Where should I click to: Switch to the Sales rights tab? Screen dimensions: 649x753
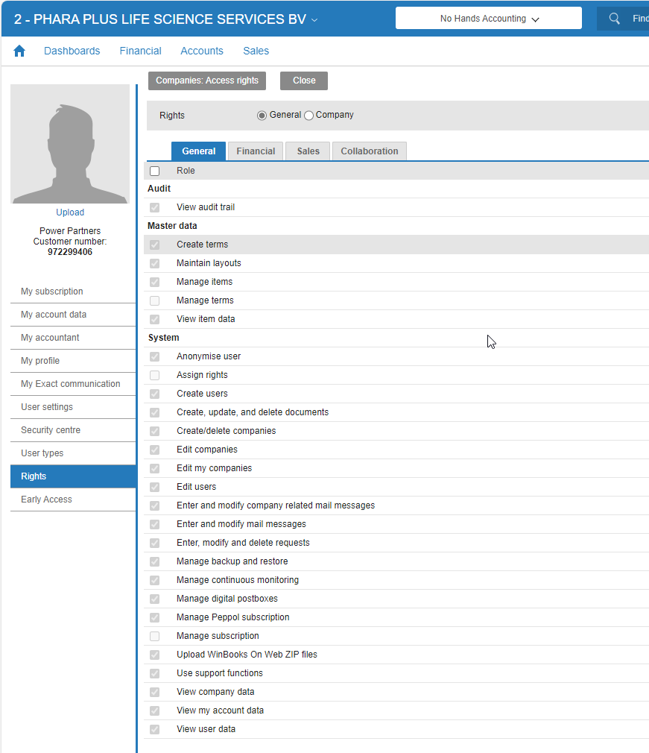(308, 151)
